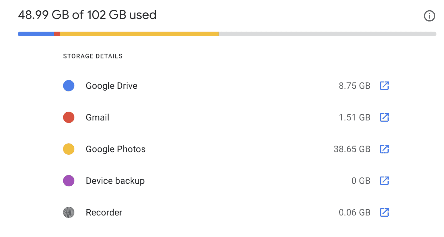Open Gmail storage external link icon
444x237 pixels.
(384, 117)
